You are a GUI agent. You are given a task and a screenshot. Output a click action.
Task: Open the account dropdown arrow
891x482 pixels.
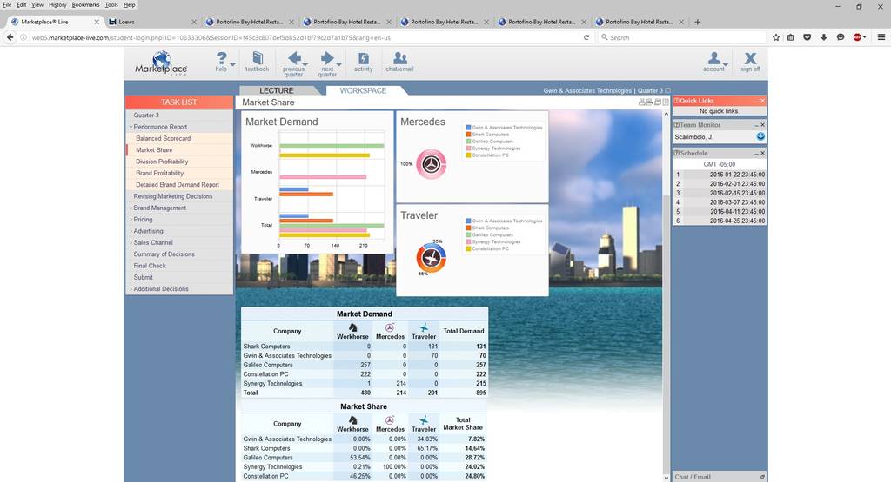[x=724, y=64]
